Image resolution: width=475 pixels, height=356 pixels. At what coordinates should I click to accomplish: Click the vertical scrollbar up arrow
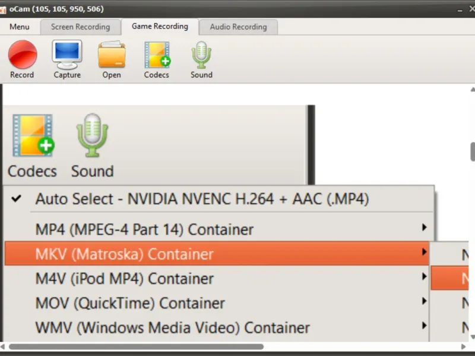[473, 90]
